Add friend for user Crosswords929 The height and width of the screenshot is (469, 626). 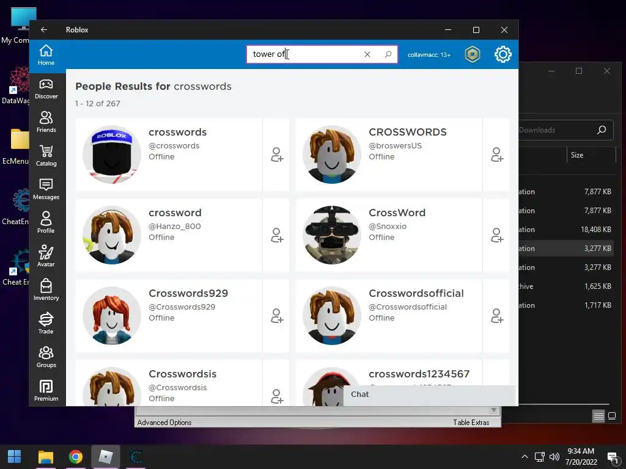coord(277,316)
